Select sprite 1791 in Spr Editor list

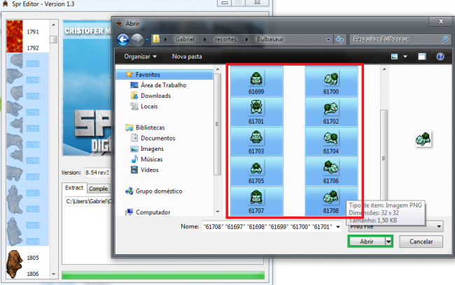click(27, 32)
